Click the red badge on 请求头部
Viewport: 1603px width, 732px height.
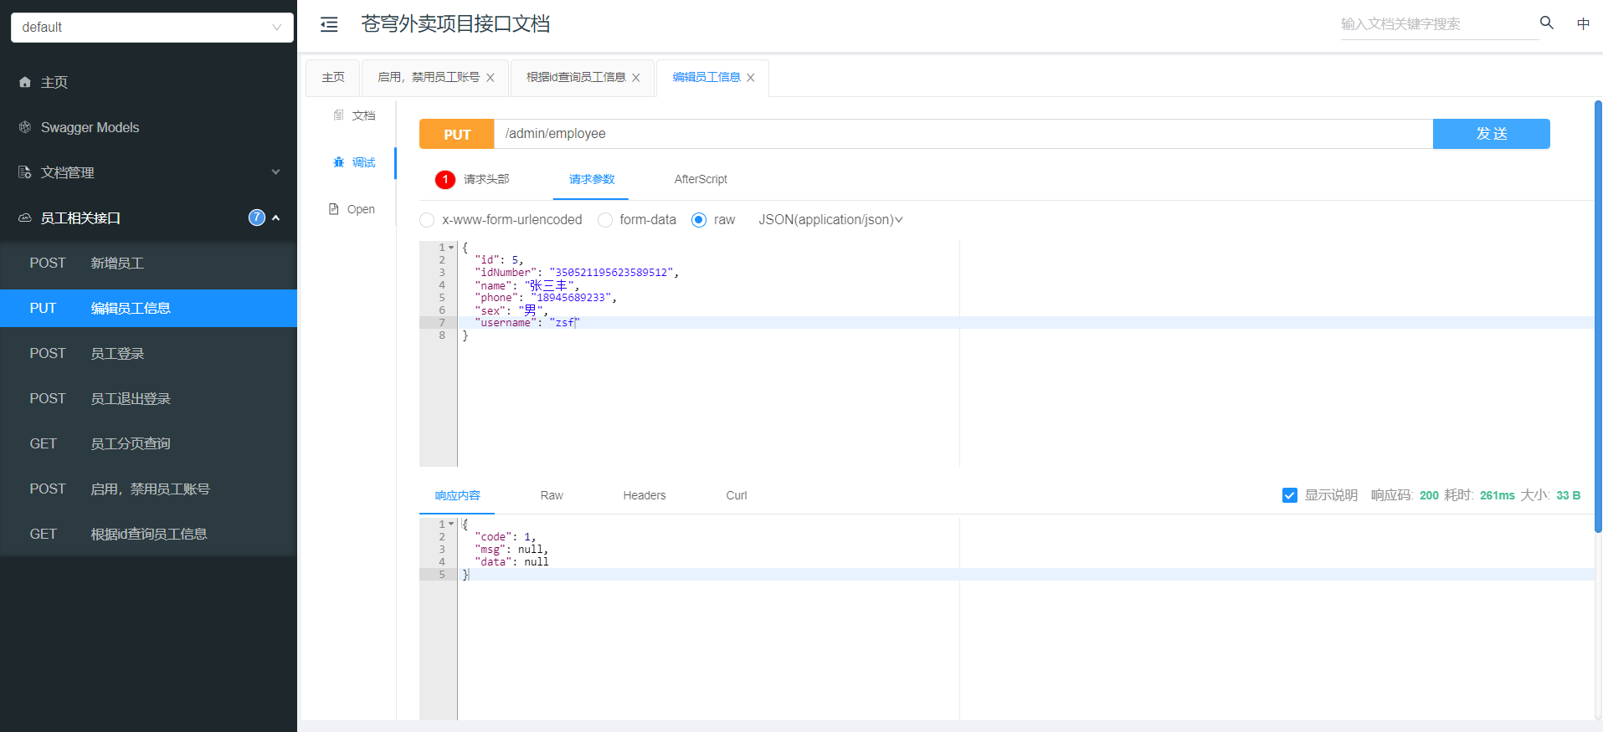[x=445, y=179]
